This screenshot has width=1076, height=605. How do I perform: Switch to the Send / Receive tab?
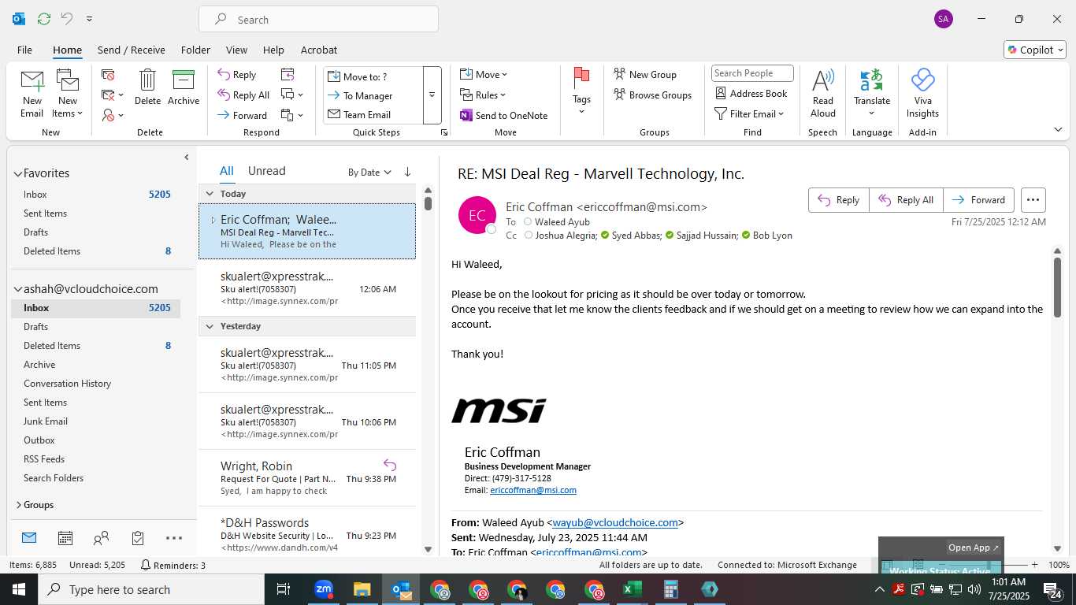[131, 50]
